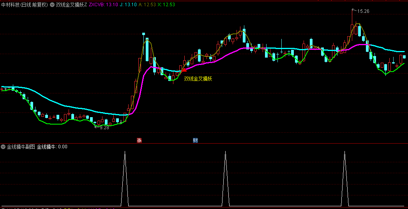Click the red 涨 event marker icon
Image resolution: width=408 pixels, height=209 pixels.
click(139, 141)
